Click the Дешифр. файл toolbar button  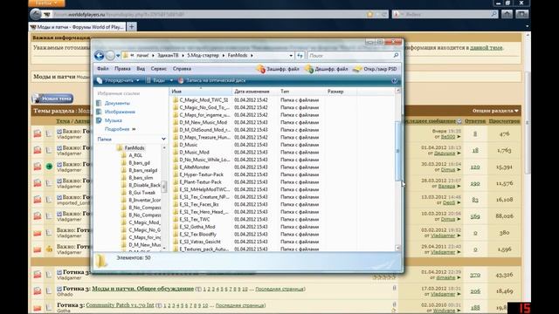(x=326, y=69)
